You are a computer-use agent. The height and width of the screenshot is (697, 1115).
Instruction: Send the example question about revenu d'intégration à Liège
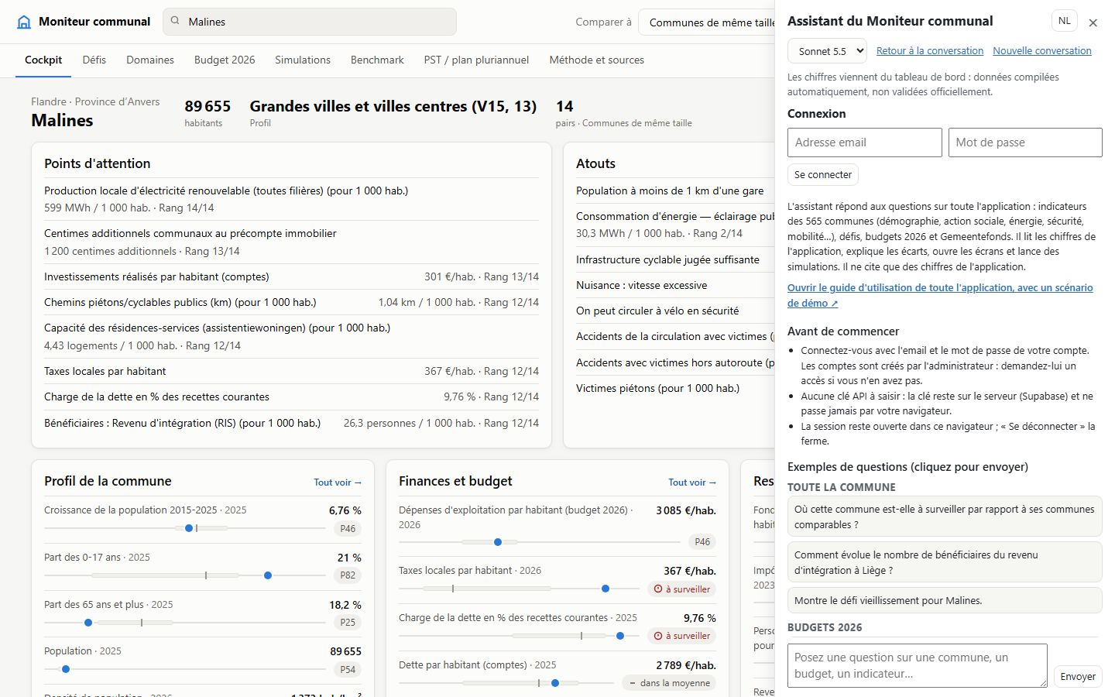click(945, 562)
